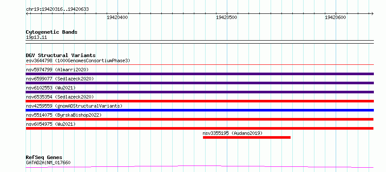386x172 pixels.
Task: Open variant nsv3355195 (Audano2019) label
Action: (x=232, y=133)
